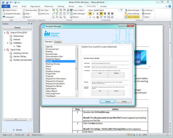
Task: Click the Word application icon in title bar
Action: click(3, 2)
